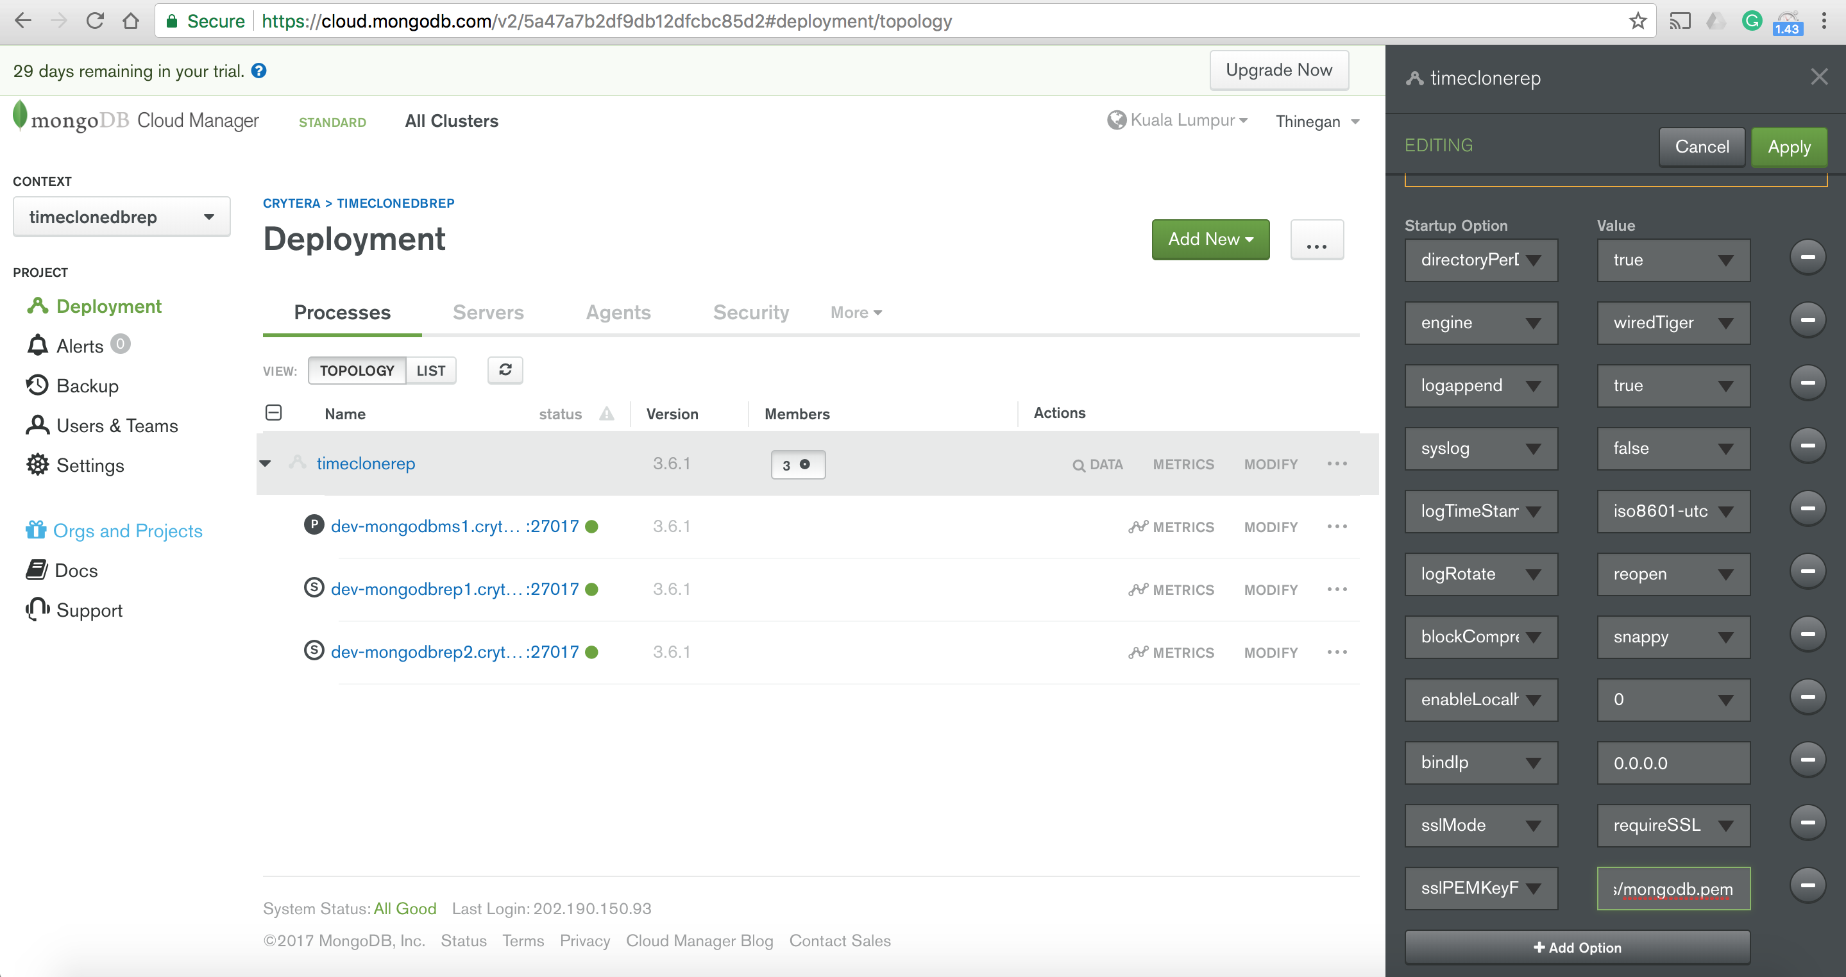Expand the Add New dropdown button
1846x977 pixels.
[x=1210, y=239]
